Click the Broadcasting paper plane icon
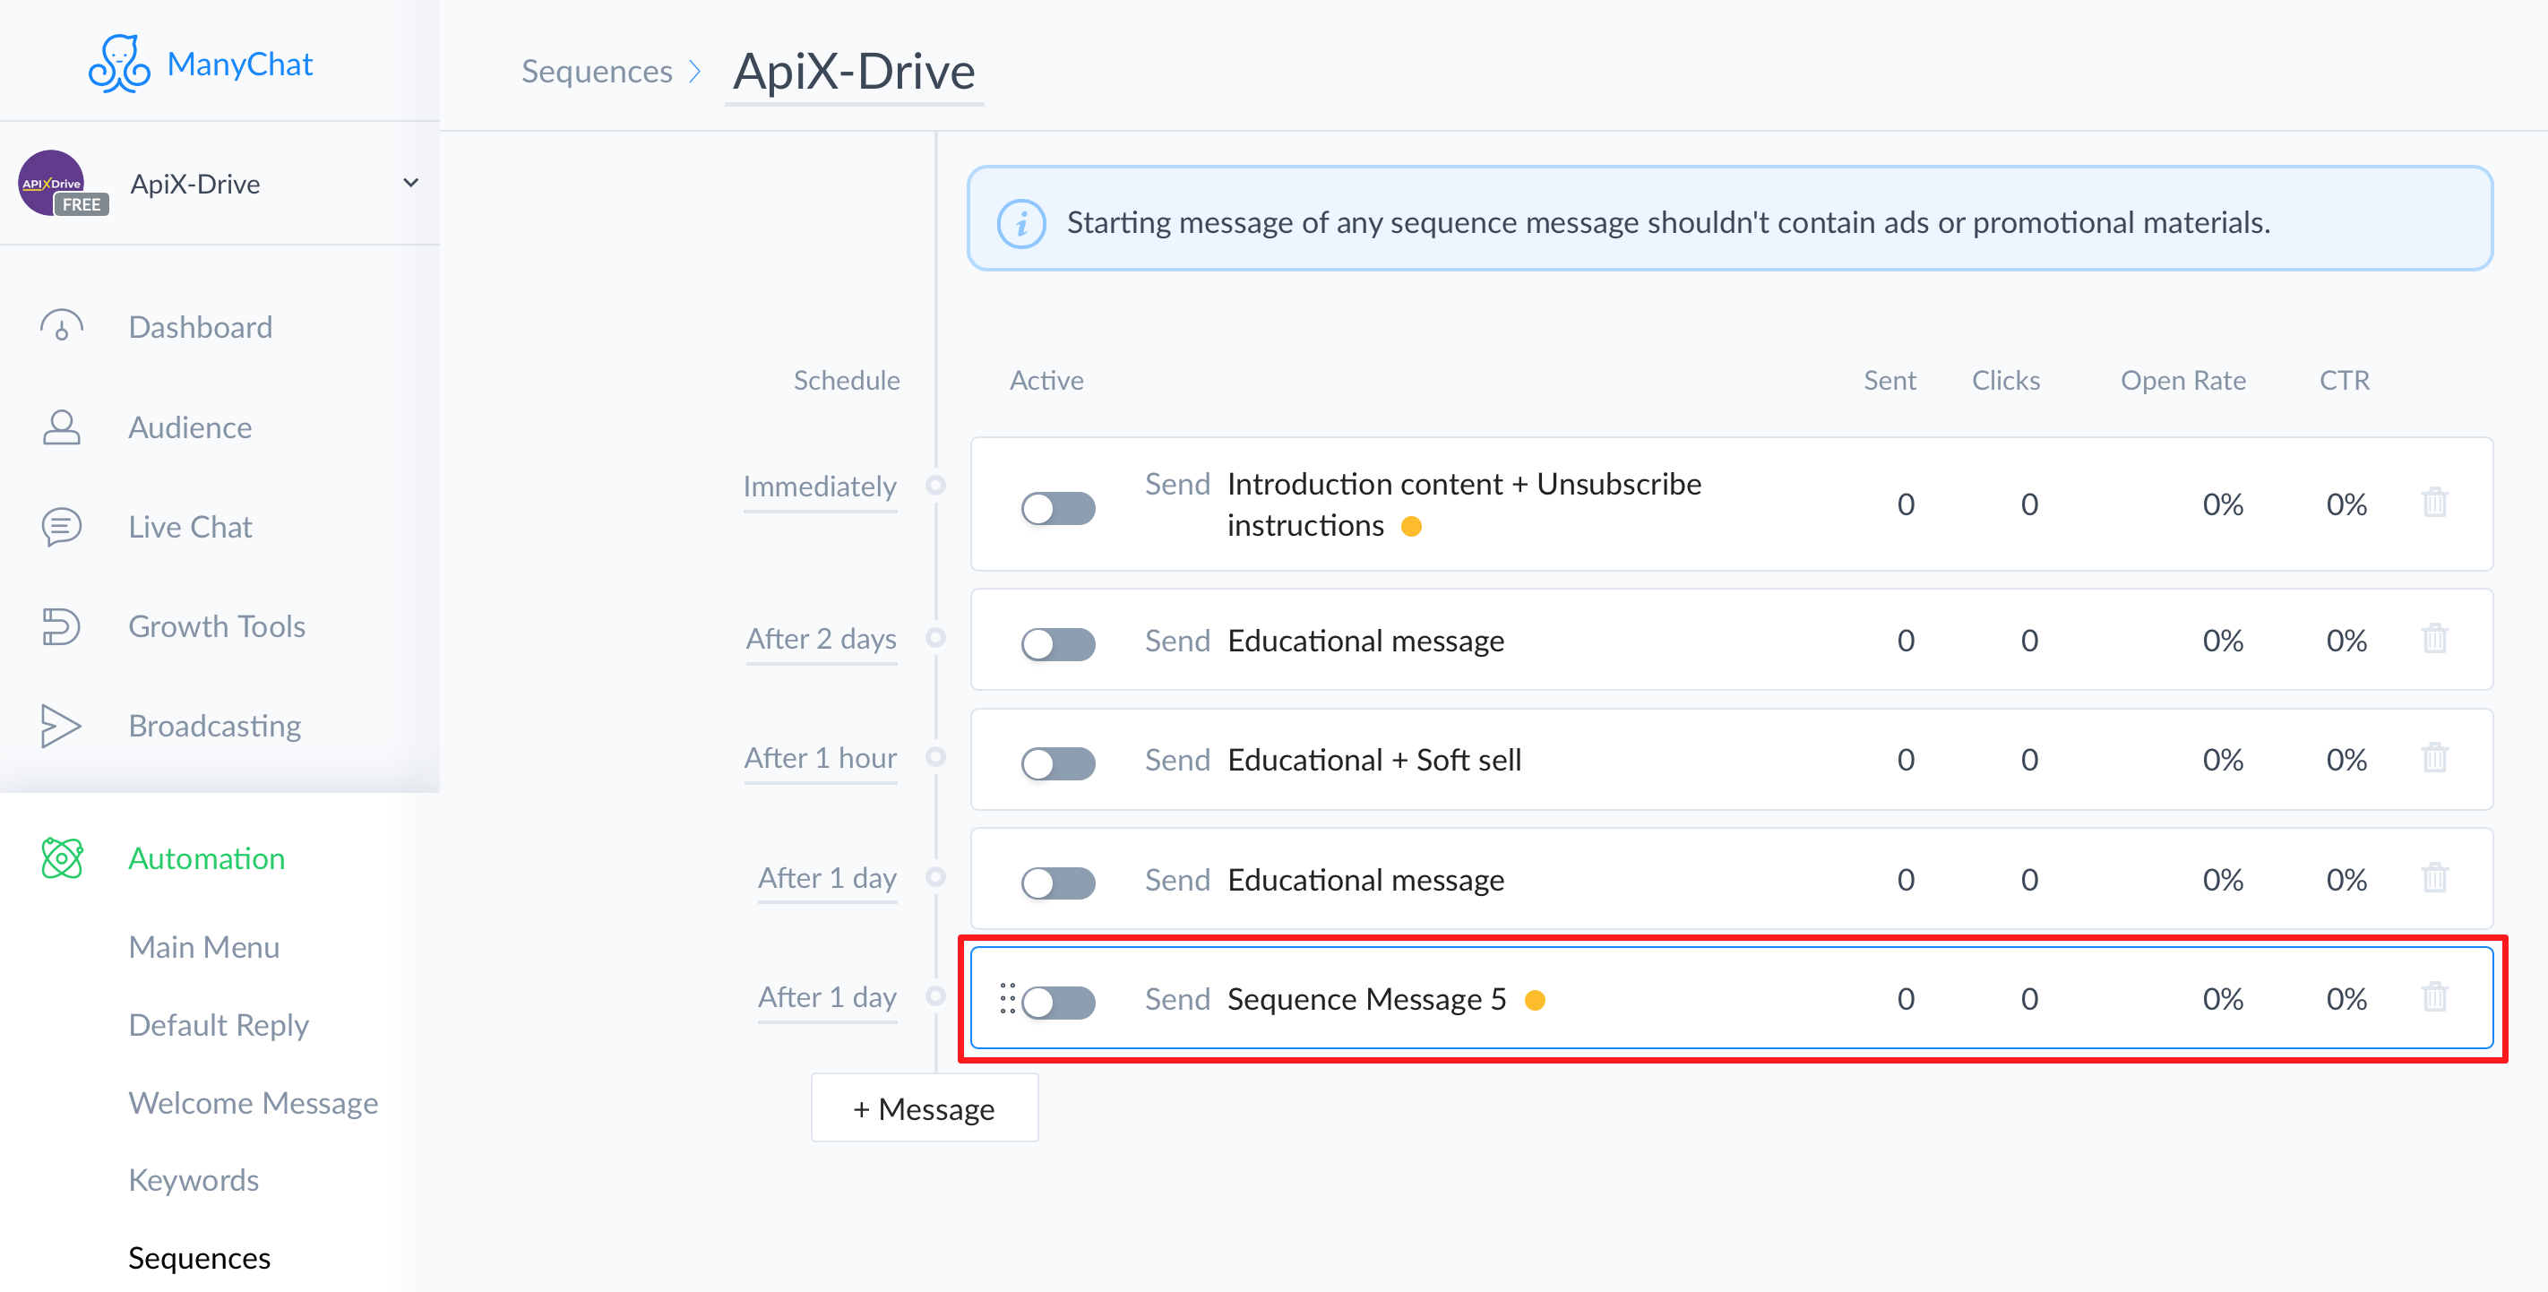2548x1292 pixels. [61, 726]
